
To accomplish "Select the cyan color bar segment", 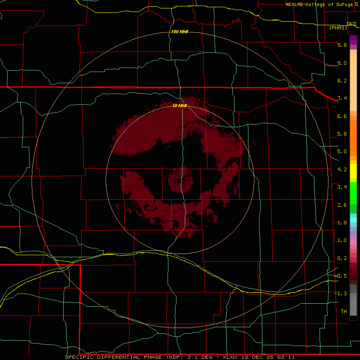I will click(x=353, y=220).
